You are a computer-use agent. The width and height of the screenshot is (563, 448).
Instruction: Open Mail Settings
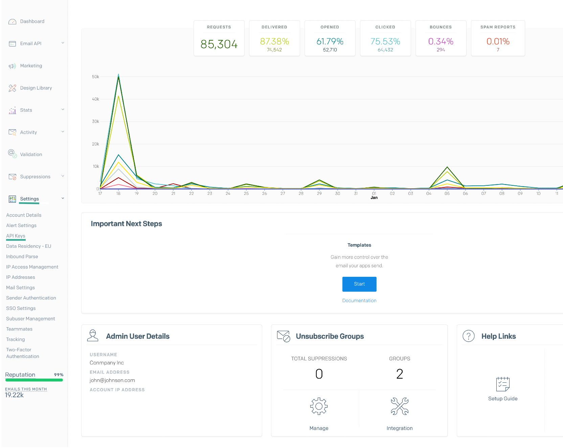[x=20, y=288]
